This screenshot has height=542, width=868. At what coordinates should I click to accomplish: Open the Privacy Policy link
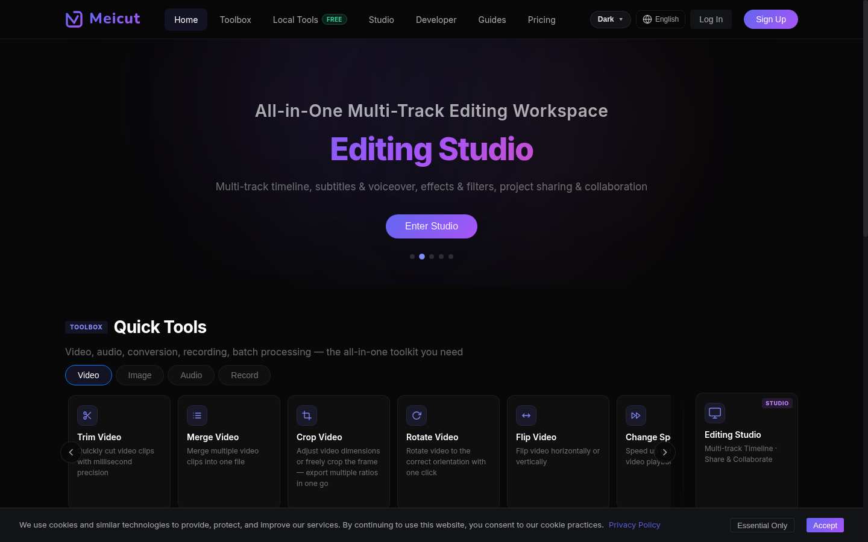pos(634,525)
